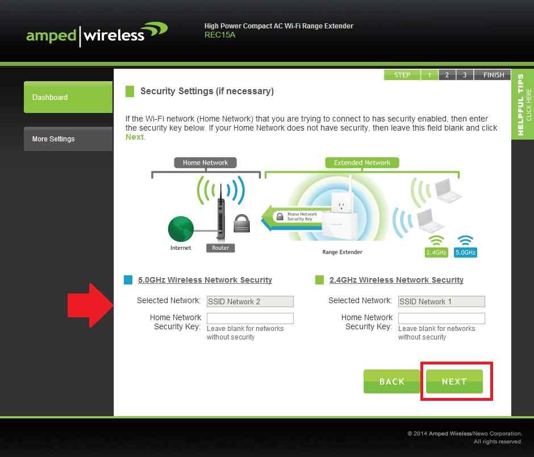Open More Settings in sidebar
This screenshot has height=457, width=534.
[x=68, y=139]
